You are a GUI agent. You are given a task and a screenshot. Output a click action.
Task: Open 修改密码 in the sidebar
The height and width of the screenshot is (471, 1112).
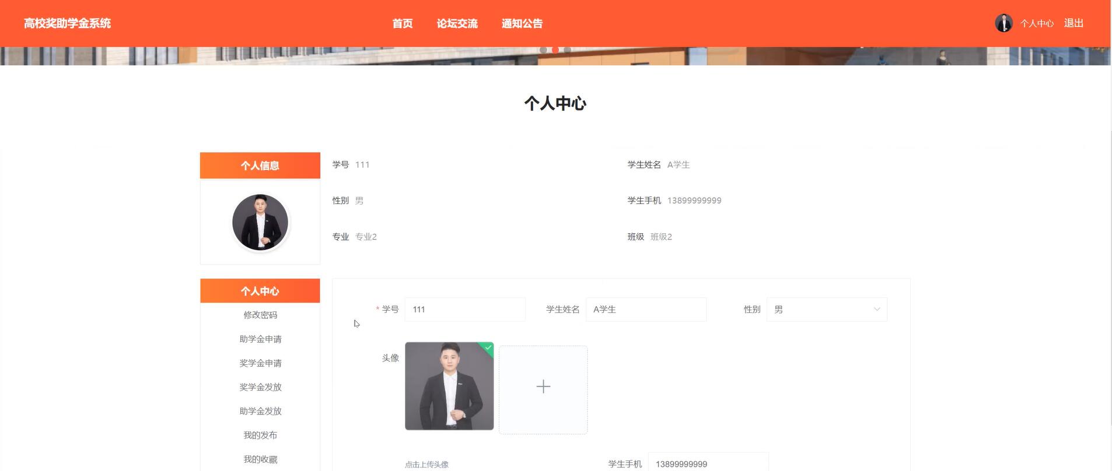click(x=260, y=315)
